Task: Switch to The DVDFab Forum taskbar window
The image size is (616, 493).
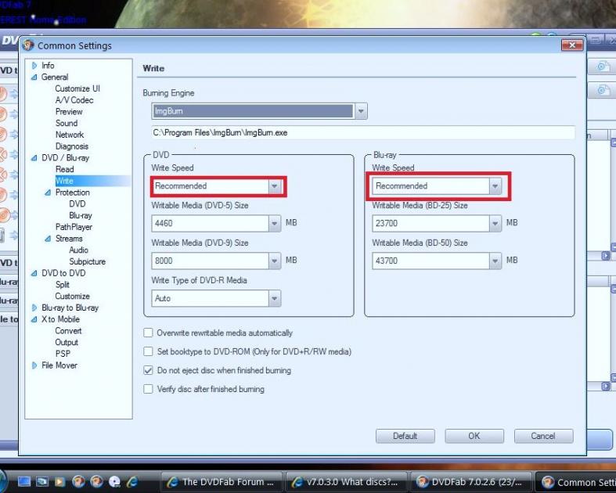Action: click(x=222, y=481)
